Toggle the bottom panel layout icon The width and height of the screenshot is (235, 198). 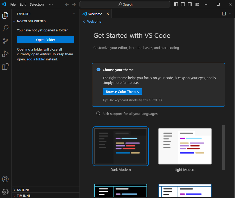tap(183, 4)
